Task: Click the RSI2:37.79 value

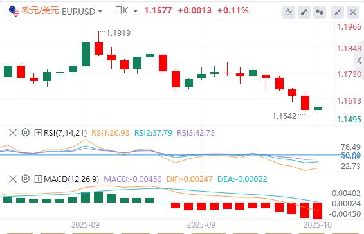Action: (x=153, y=133)
